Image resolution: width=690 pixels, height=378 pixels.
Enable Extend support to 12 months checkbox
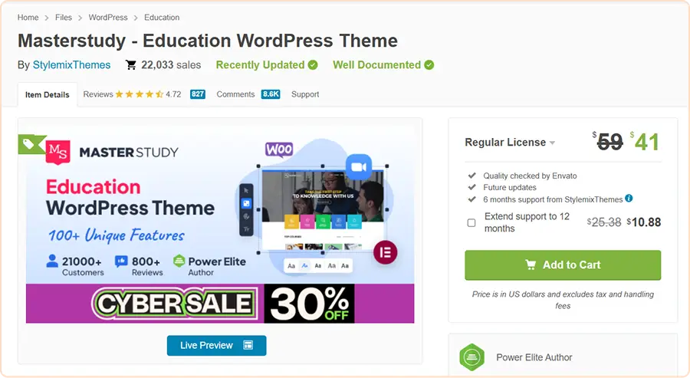pos(472,222)
